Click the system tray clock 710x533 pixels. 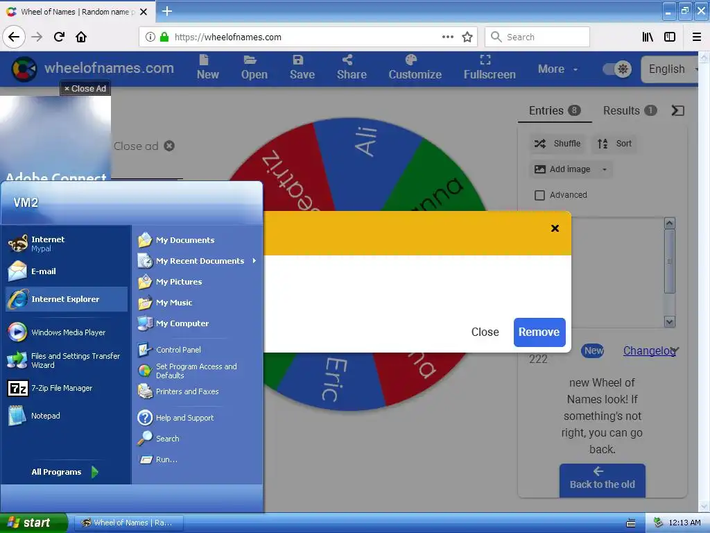(x=684, y=523)
